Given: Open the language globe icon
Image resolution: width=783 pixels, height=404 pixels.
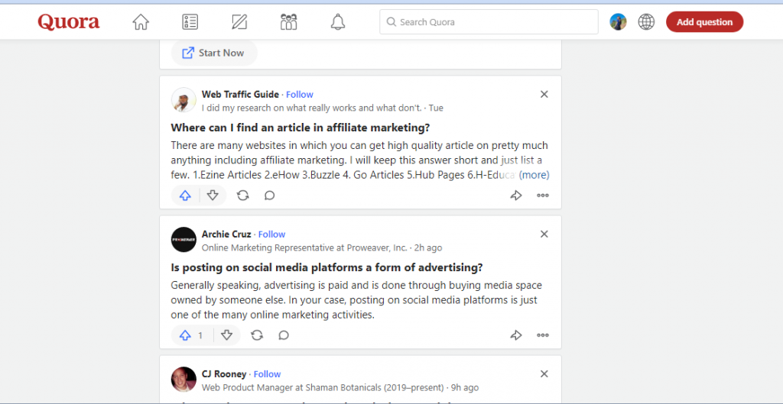Looking at the screenshot, I should [x=646, y=22].
